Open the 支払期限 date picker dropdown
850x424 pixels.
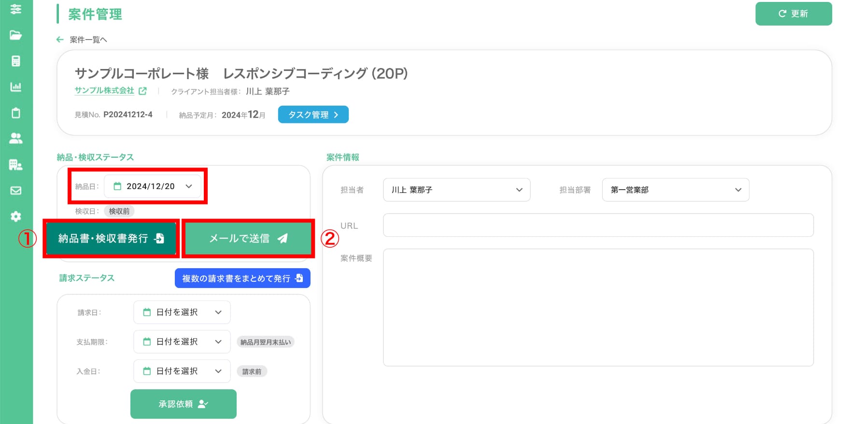(182, 342)
